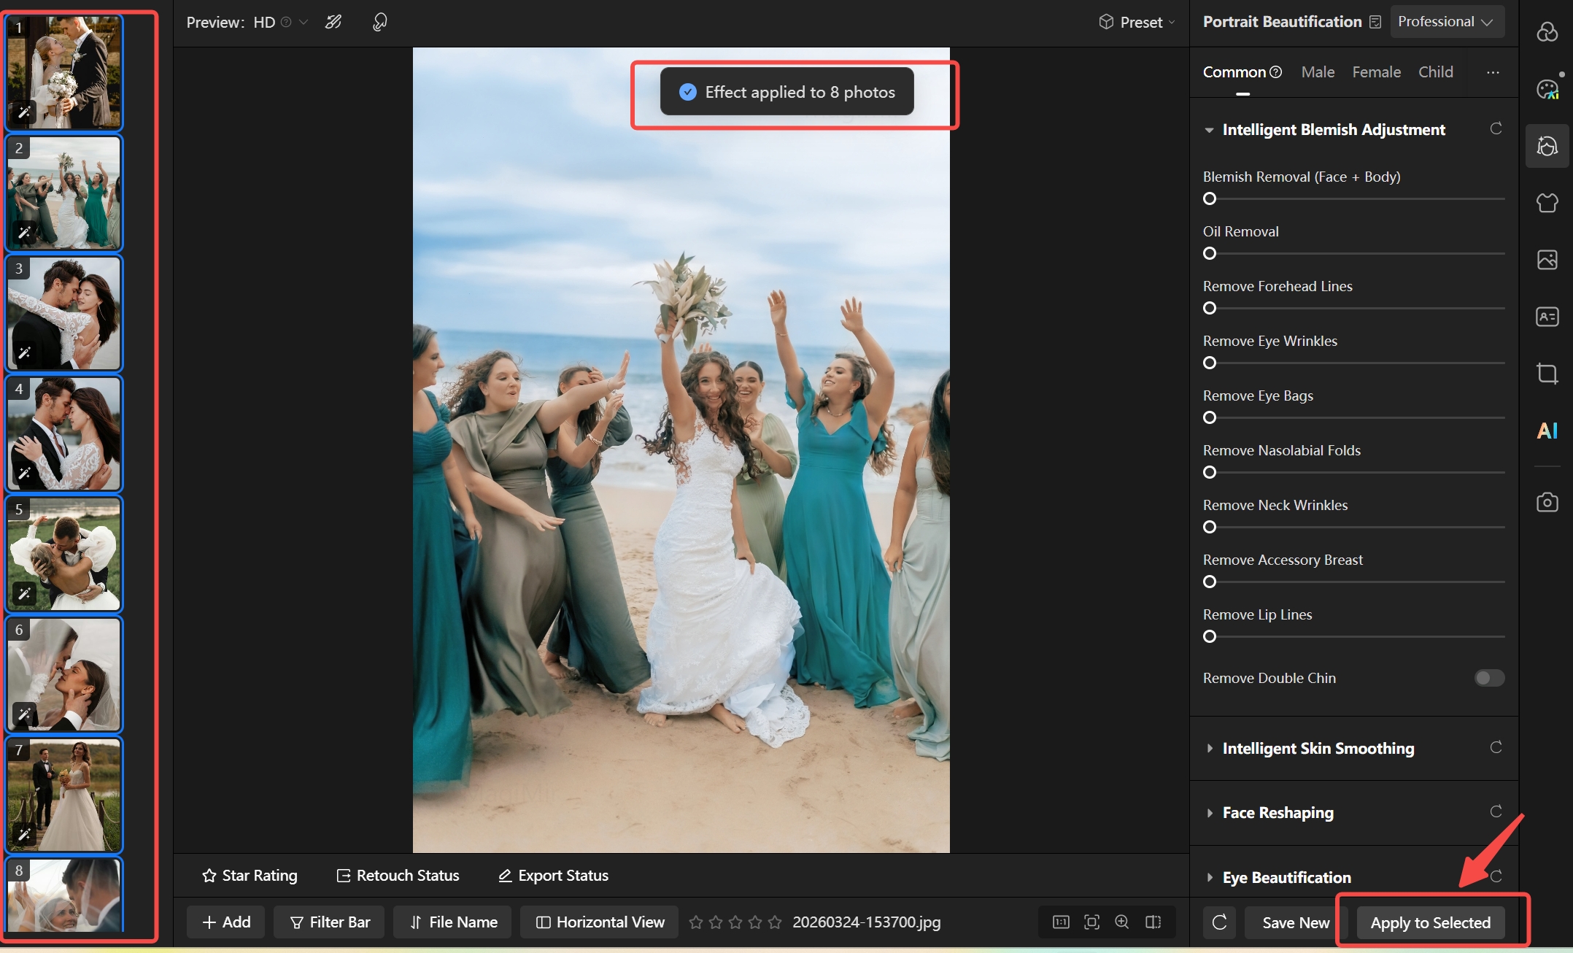This screenshot has width=1573, height=953.
Task: Click Apply to Selected button
Action: pyautogui.click(x=1430, y=923)
